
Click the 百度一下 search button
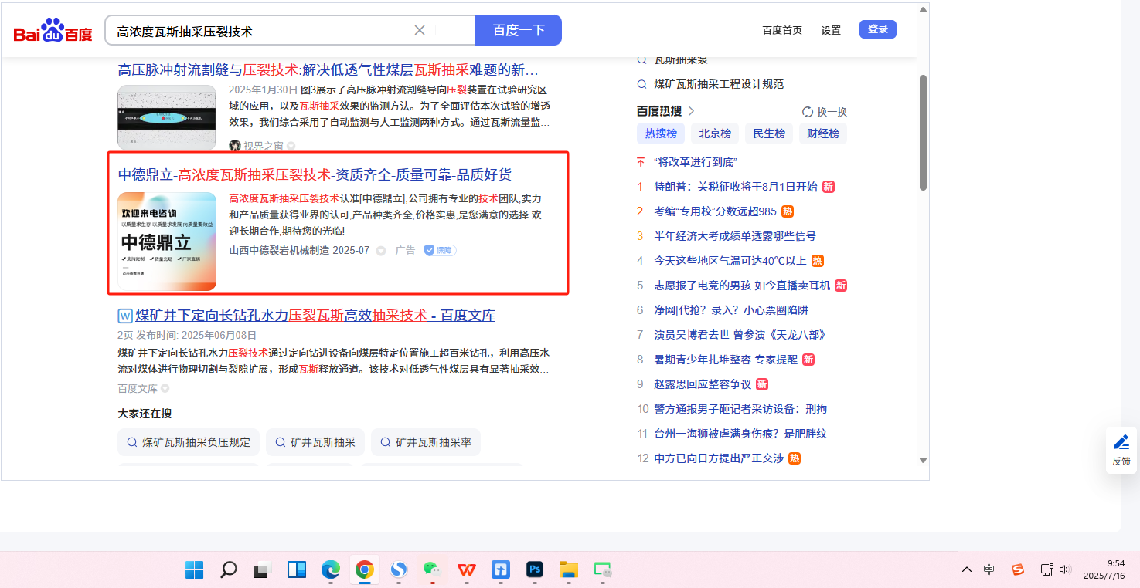point(519,30)
